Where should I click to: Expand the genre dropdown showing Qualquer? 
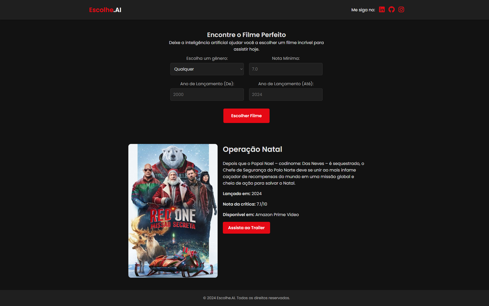(x=207, y=69)
